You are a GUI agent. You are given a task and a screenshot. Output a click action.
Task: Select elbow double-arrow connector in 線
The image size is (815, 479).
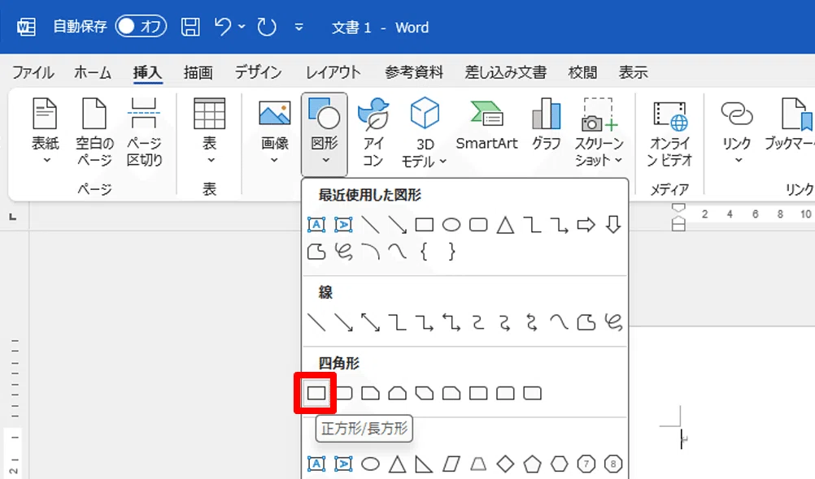tap(451, 322)
